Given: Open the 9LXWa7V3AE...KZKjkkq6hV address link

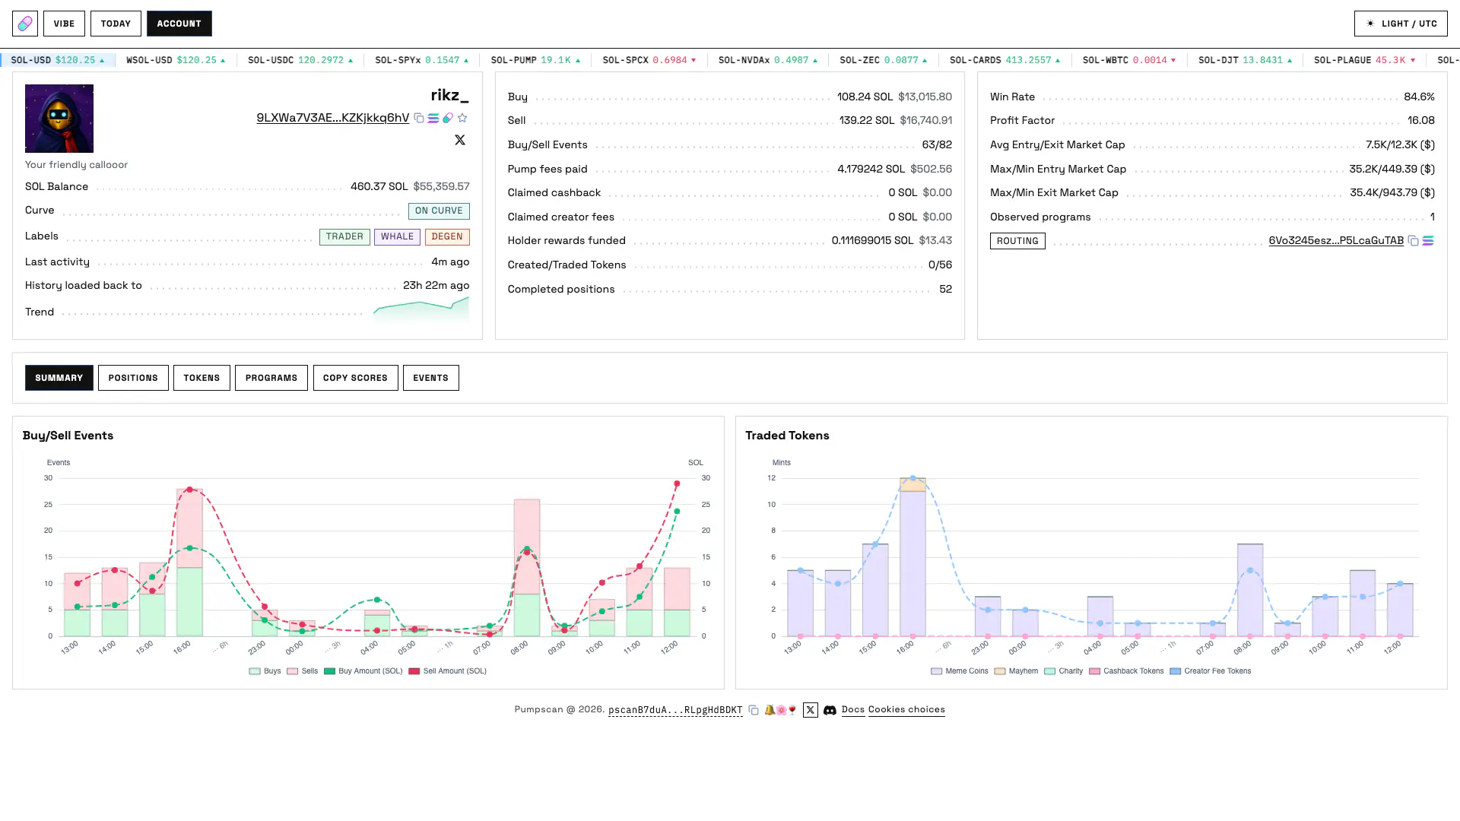Looking at the screenshot, I should (x=332, y=118).
